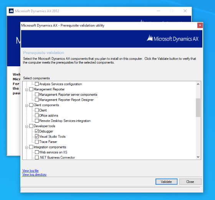The image size is (215, 200).
Task: Check the Client checkbox
Action: (x=37, y=110)
